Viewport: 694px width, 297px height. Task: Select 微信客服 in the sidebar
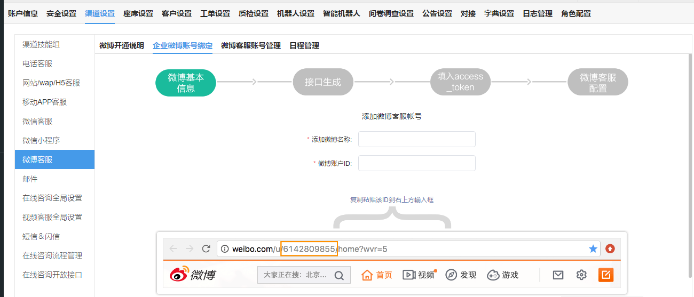pyautogui.click(x=54, y=121)
